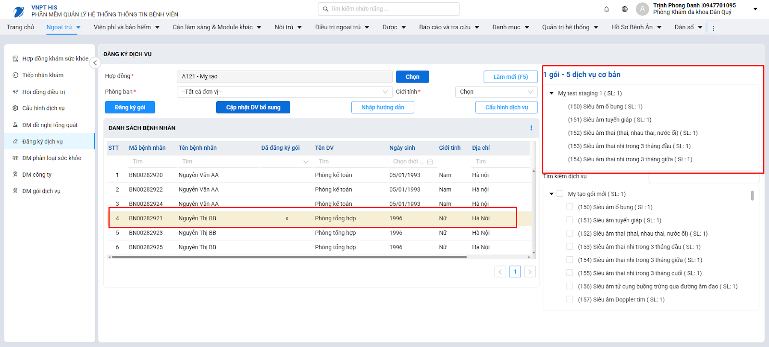Click the Đăng ký gói button
Image resolution: width=769 pixels, height=347 pixels.
[130, 108]
